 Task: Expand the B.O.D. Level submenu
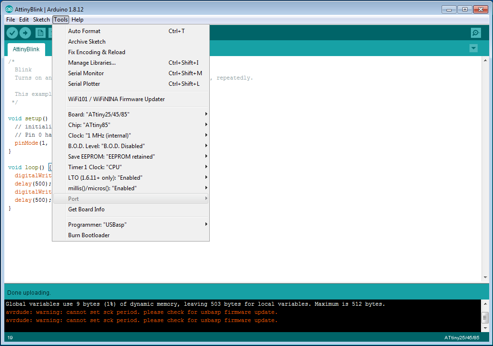click(x=131, y=146)
